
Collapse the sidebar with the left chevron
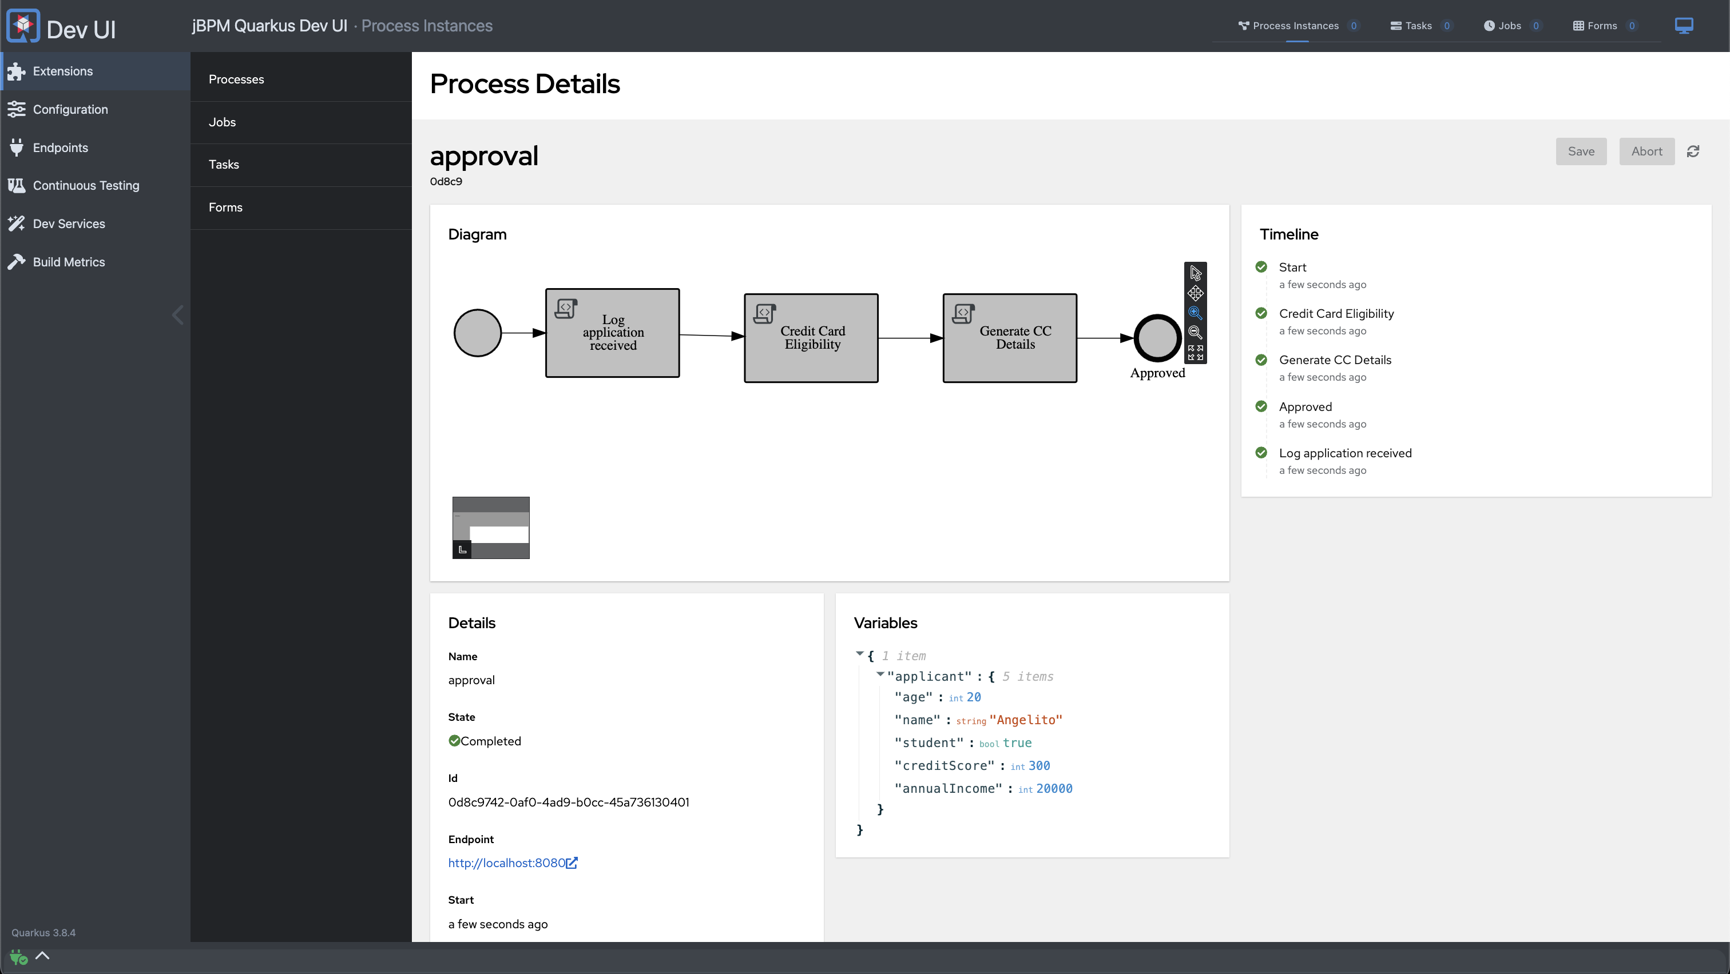(x=177, y=316)
